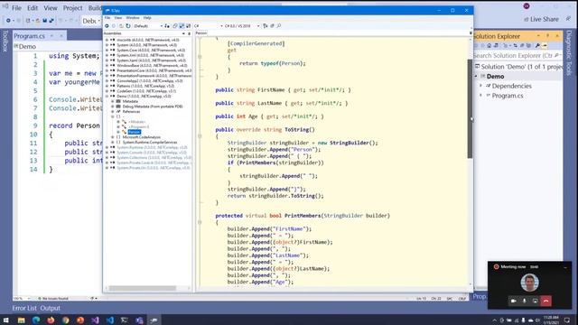This screenshot has width=578, height=325.
Task: Pin the Assemblies panel in ILSpy
Action: coord(190,33)
